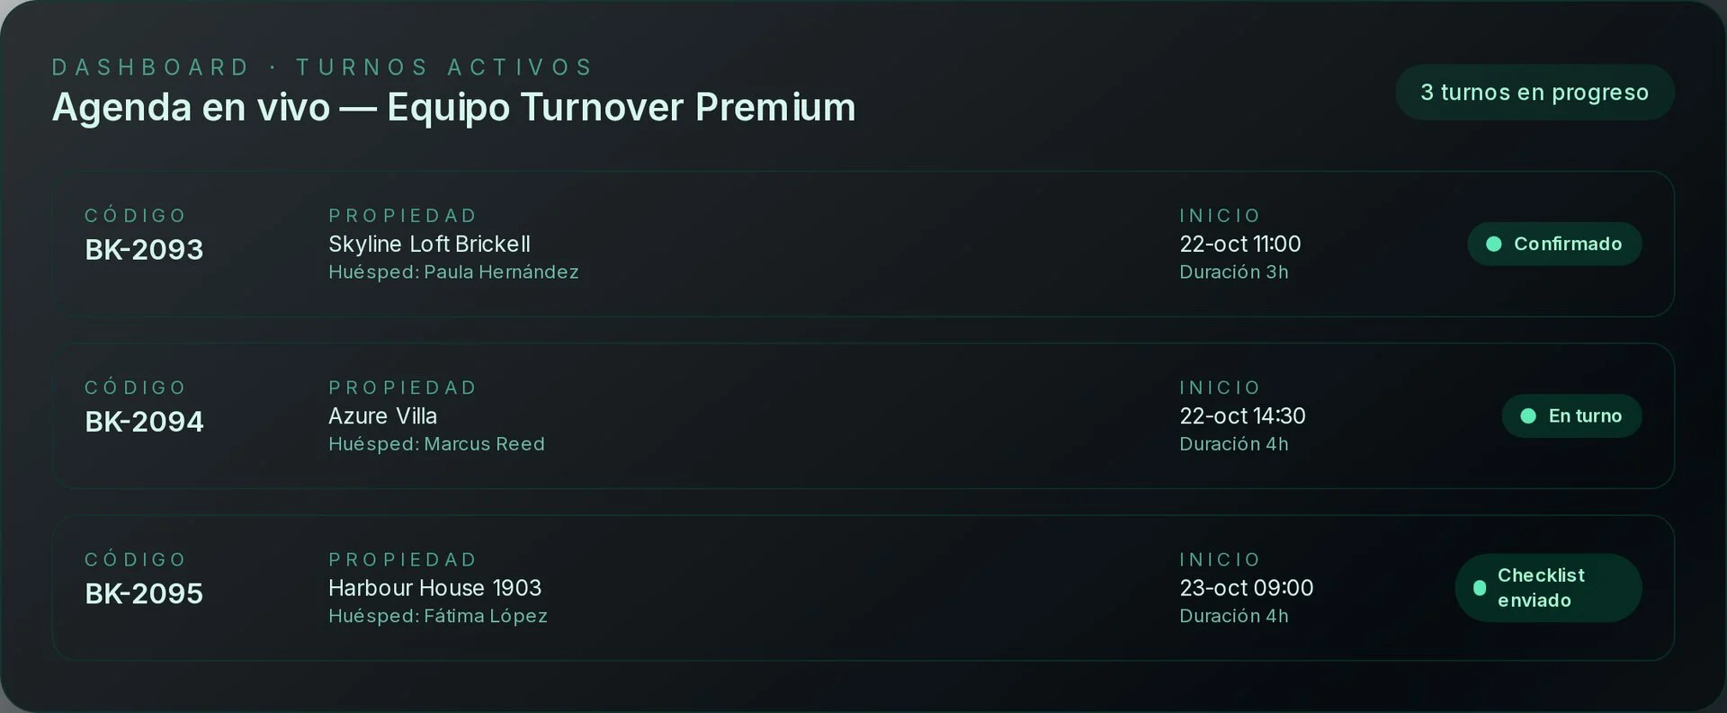
Task: Click the dot icon in Checklist enviado badge
Action: [1480, 588]
